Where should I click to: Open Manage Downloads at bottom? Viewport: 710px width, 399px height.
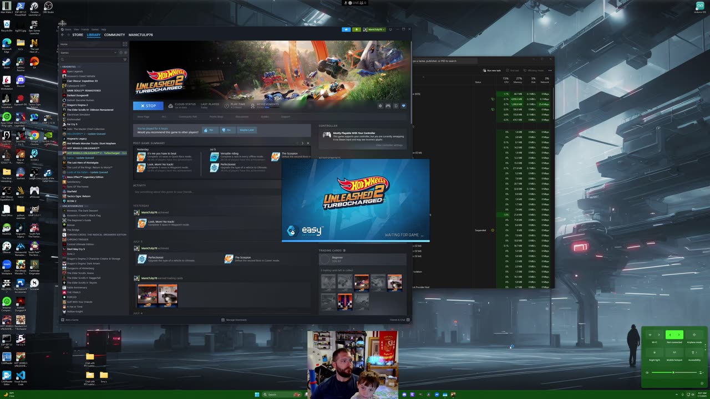(235, 320)
